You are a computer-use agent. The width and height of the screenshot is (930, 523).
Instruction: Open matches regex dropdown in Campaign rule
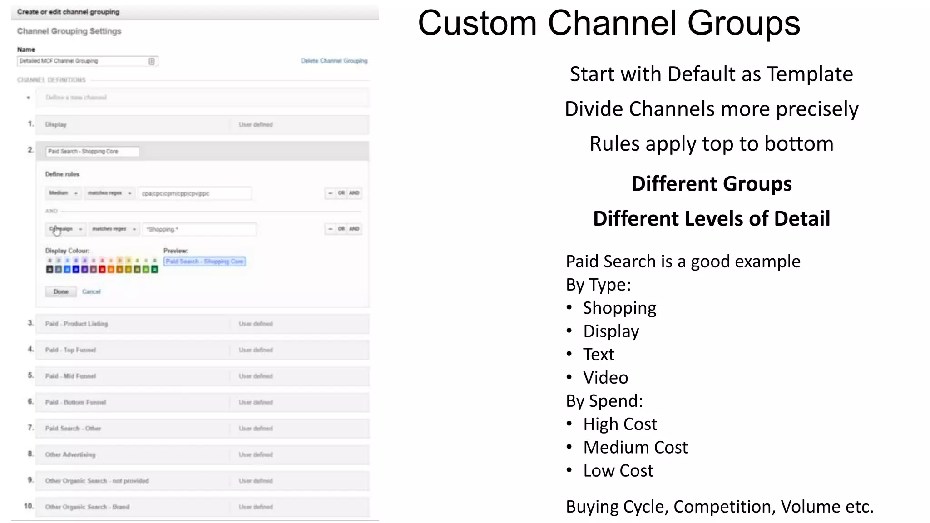114,229
